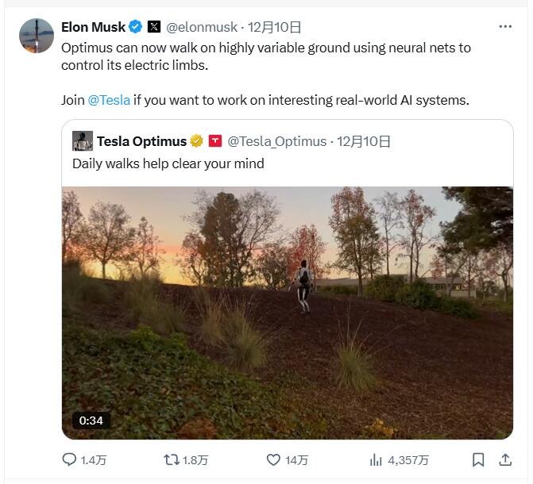The image size is (533, 484).
Task: Click the Elon Musk display name
Action: point(93,27)
